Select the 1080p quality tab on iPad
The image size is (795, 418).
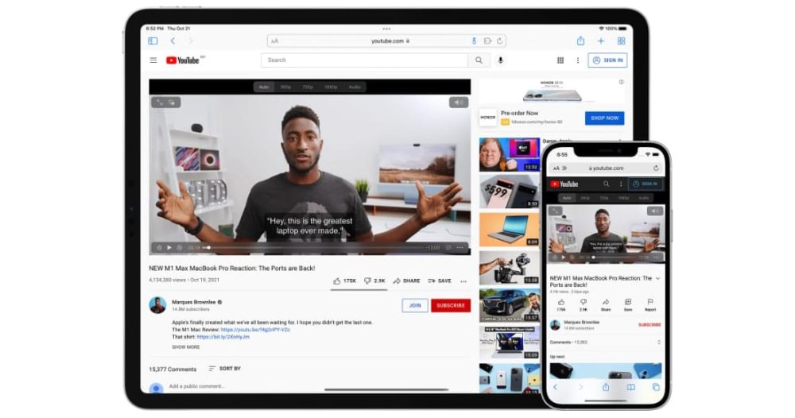coord(331,87)
